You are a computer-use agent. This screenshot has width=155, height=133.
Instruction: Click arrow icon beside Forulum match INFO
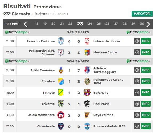point(137,81)
